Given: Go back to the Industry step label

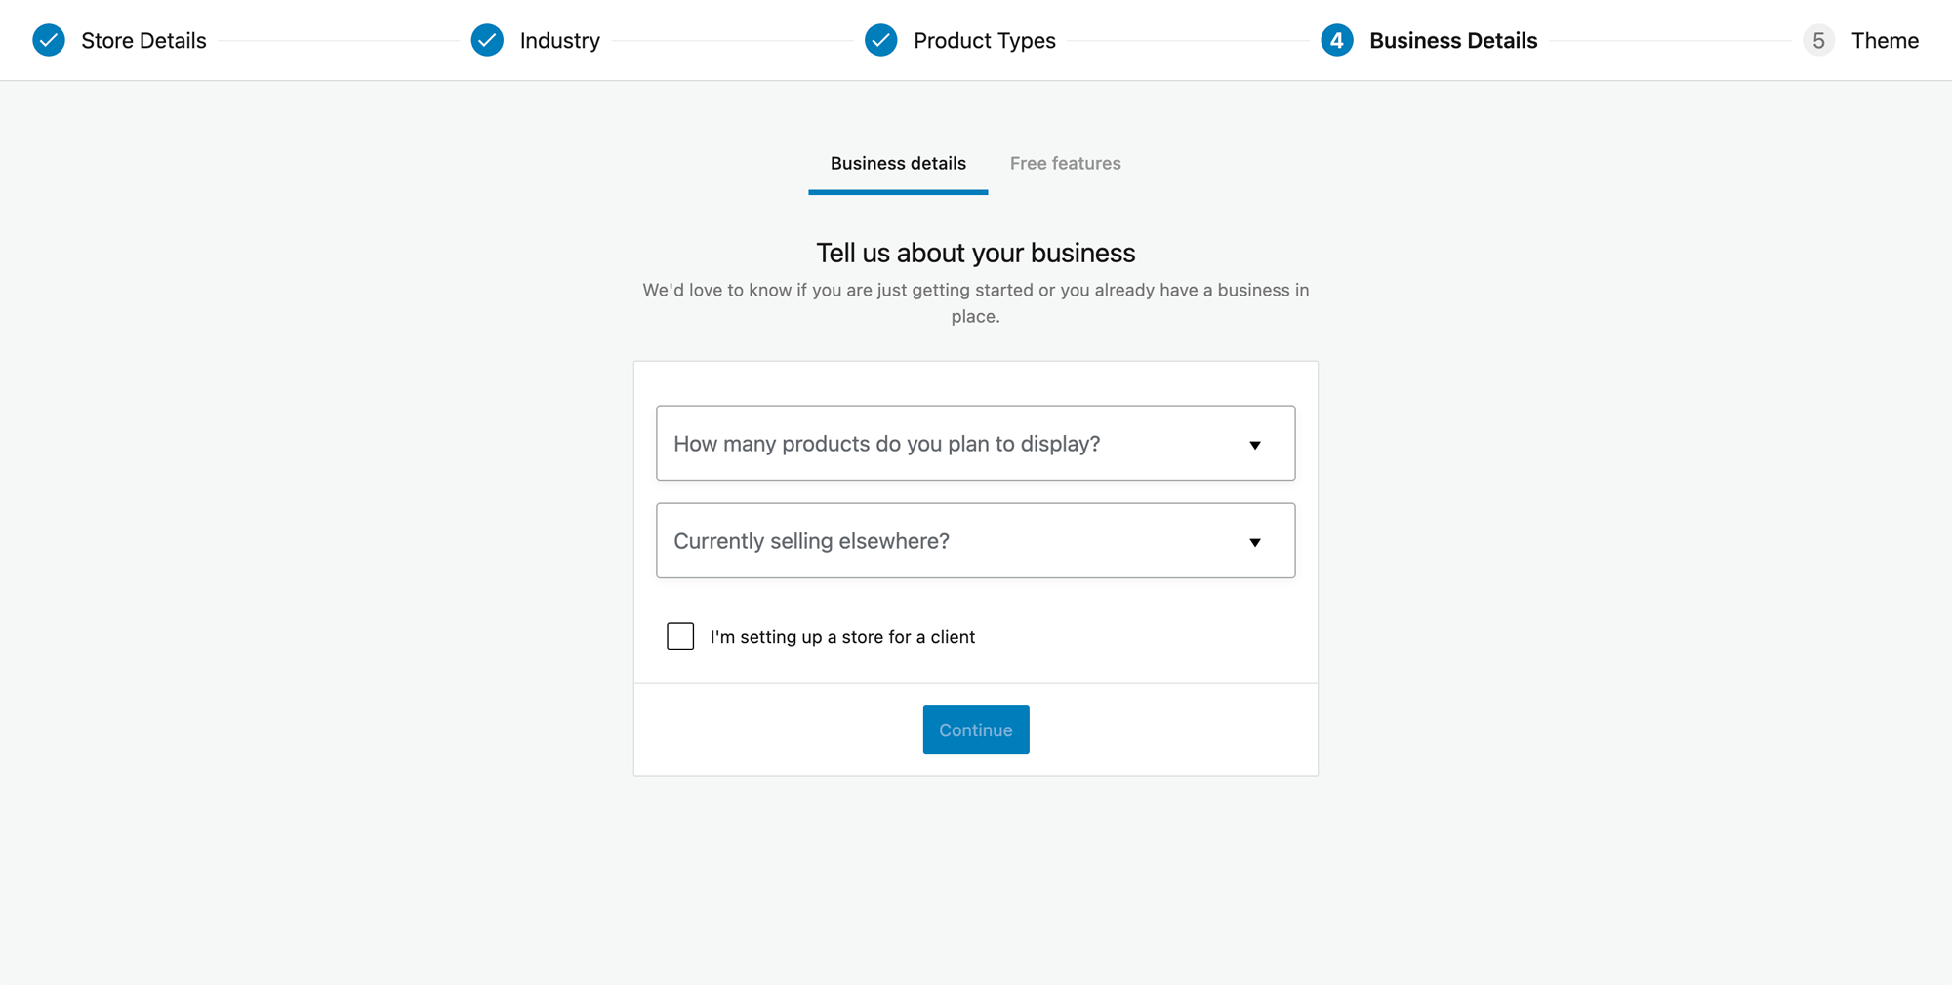Looking at the screenshot, I should click(559, 40).
